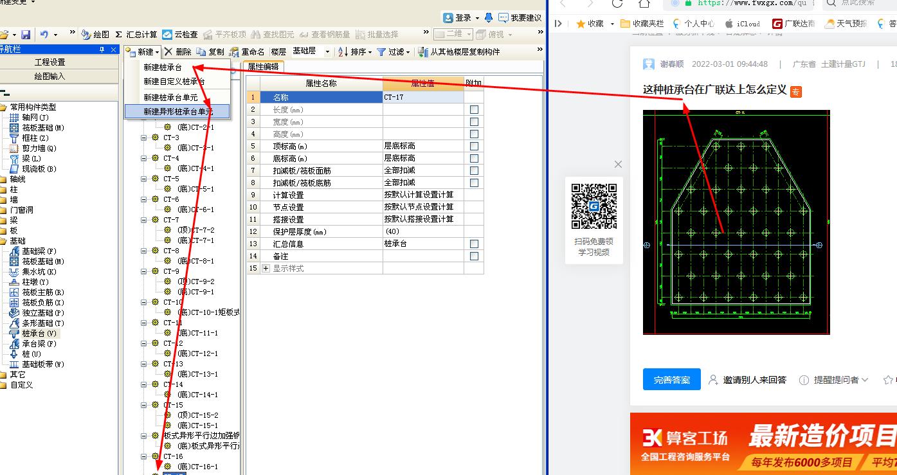Collapse the CT-9 tree node
897x475 pixels.
(144, 271)
